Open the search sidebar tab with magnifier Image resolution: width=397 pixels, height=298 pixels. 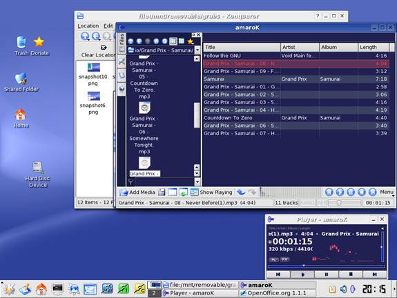coord(122,61)
